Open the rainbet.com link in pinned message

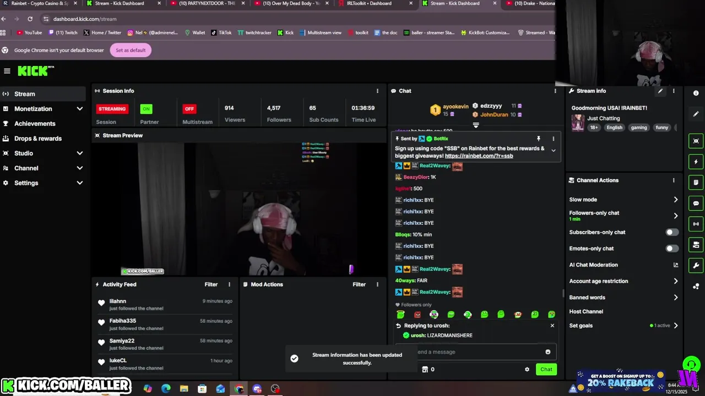pyautogui.click(x=479, y=156)
